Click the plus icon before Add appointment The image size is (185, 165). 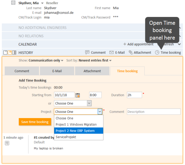[125, 44]
